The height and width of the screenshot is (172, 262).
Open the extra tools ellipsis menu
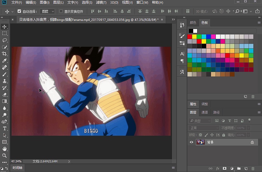pos(4,162)
